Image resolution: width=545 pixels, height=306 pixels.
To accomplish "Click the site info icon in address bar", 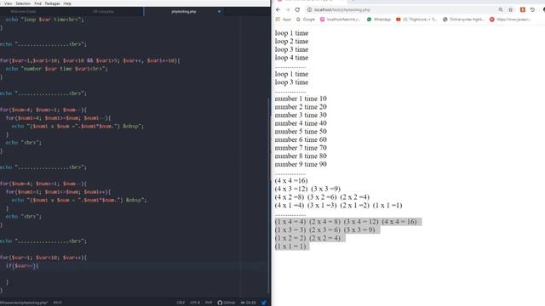I will pos(309,9).
